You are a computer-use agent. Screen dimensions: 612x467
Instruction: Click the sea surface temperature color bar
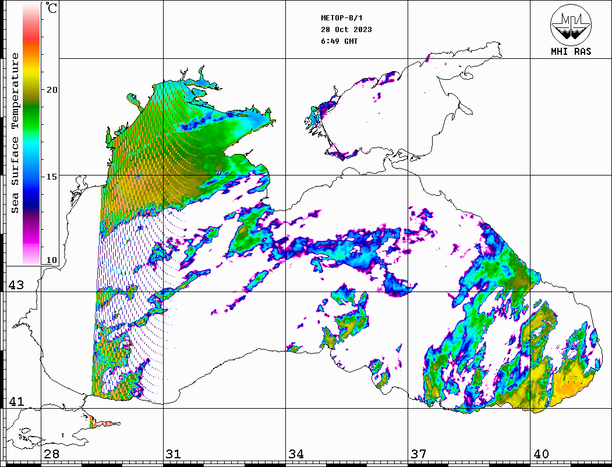click(31, 134)
